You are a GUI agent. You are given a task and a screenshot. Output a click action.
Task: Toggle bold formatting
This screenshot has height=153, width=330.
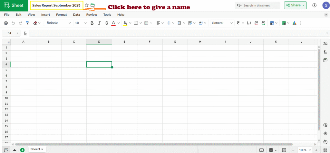[x=92, y=23]
